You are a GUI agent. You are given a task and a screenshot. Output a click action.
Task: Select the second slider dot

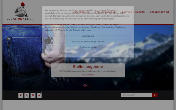pos(88,86)
